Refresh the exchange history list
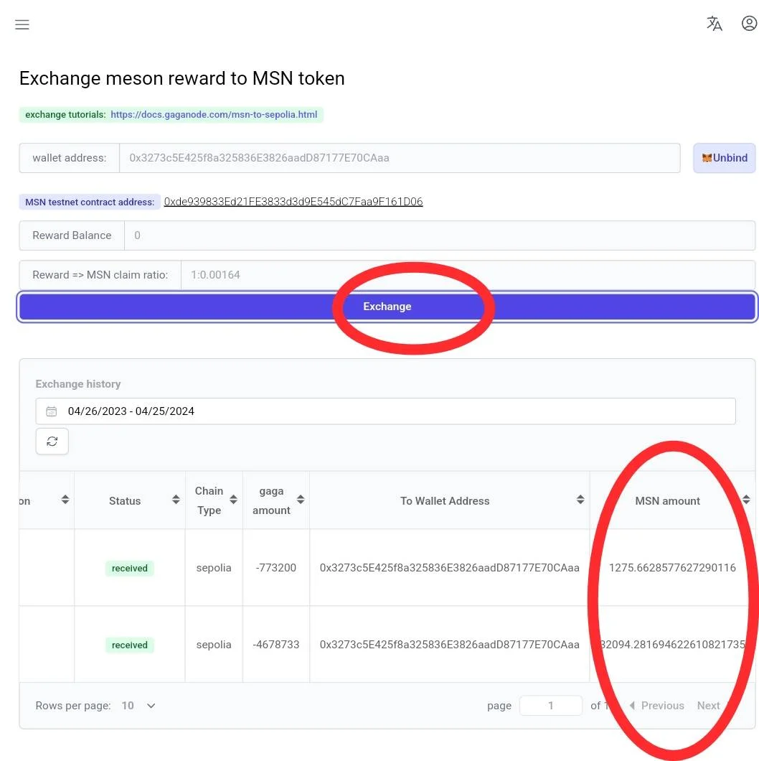Screen dimensions: 759x761 [52, 442]
